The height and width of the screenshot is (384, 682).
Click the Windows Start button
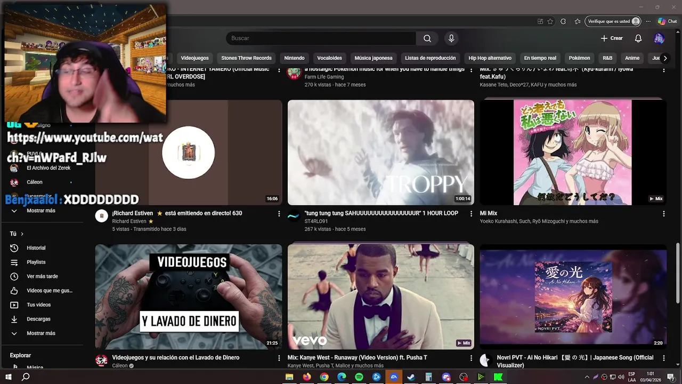[9, 377]
